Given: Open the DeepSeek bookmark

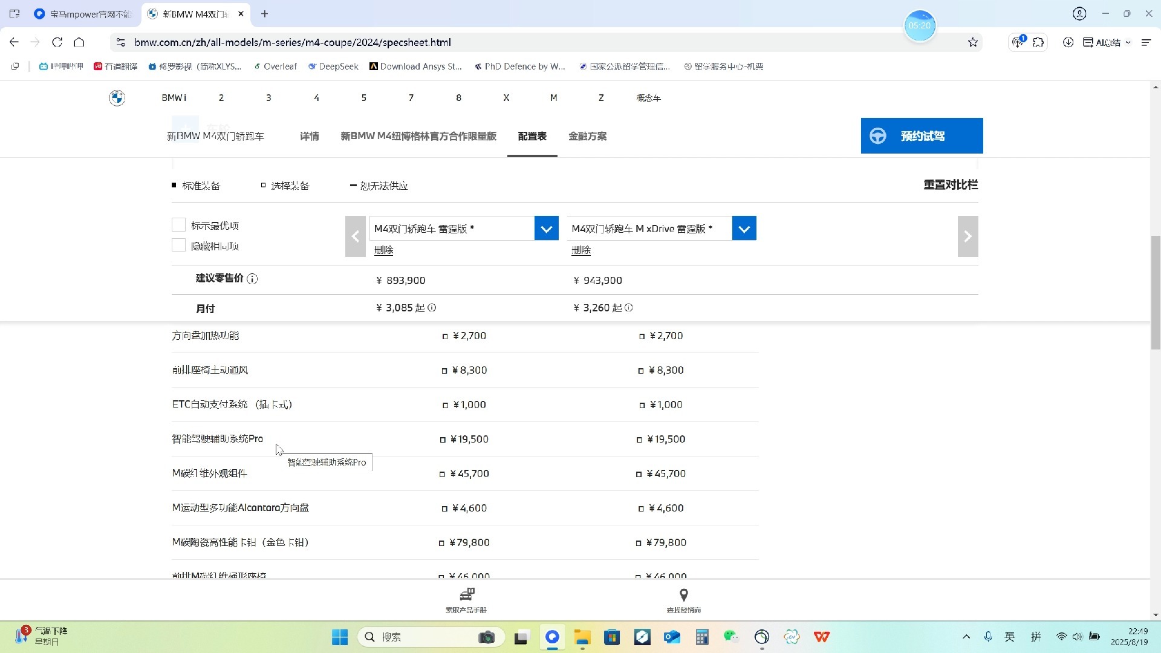Looking at the screenshot, I should [333, 67].
